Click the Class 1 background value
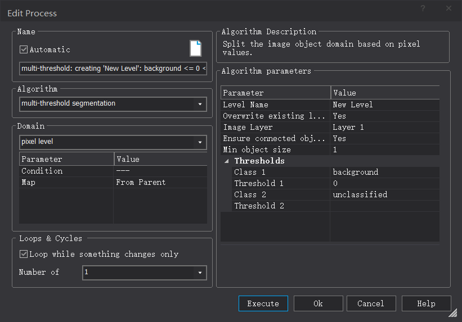The height and width of the screenshot is (322, 462). tap(384, 172)
